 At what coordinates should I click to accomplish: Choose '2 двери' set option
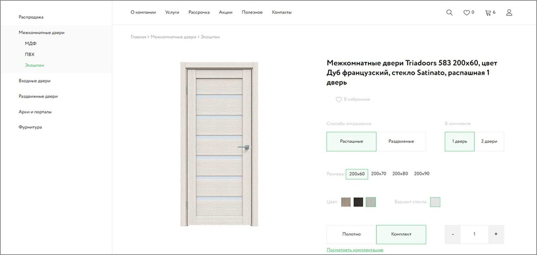click(x=489, y=141)
